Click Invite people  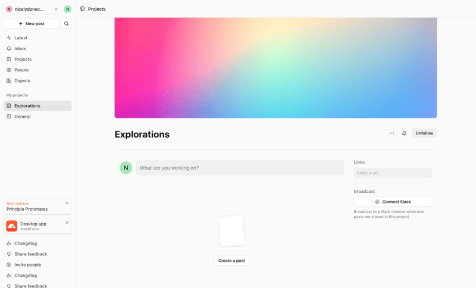27,265
